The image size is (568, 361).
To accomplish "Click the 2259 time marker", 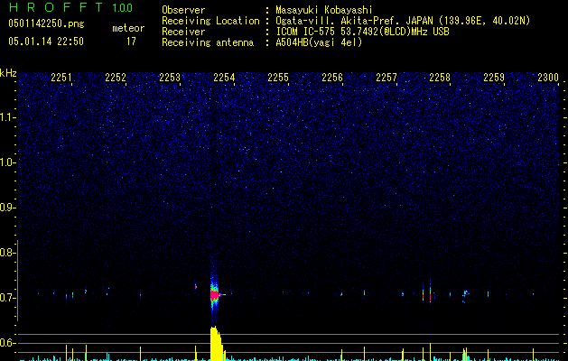I will [494, 78].
